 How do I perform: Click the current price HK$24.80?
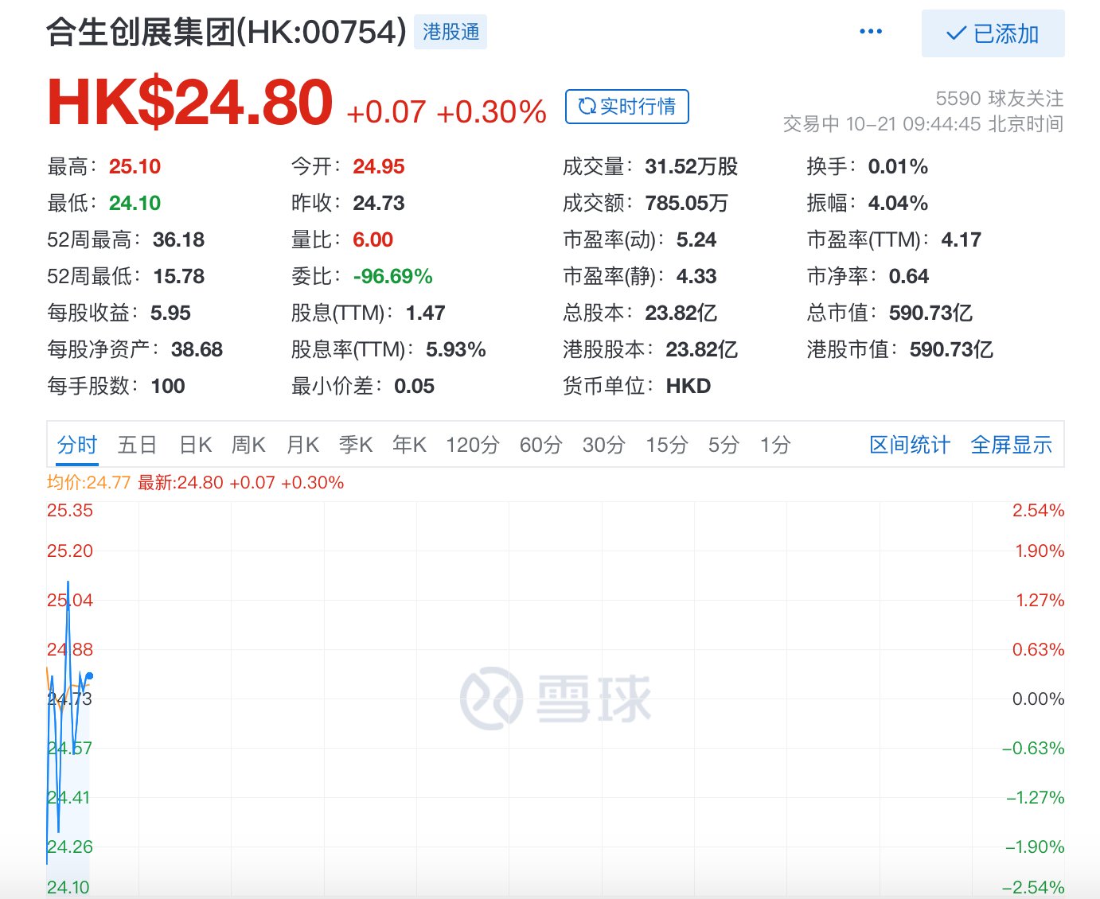click(190, 103)
